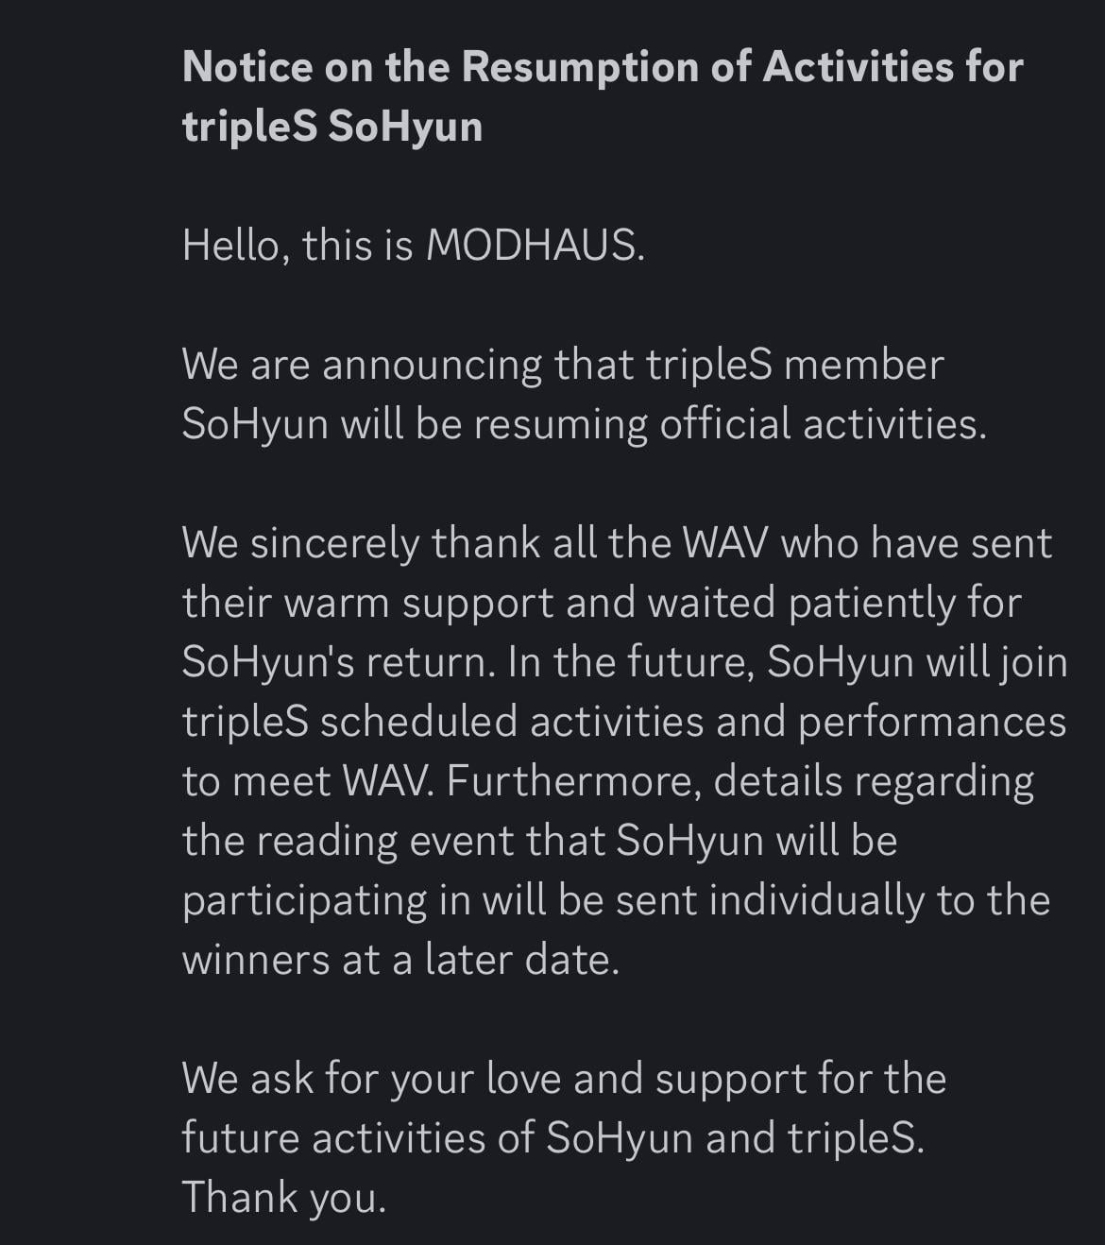Click the line 'winners at a later date.'
Viewport: 1105px width, 1245px height.
pos(400,960)
